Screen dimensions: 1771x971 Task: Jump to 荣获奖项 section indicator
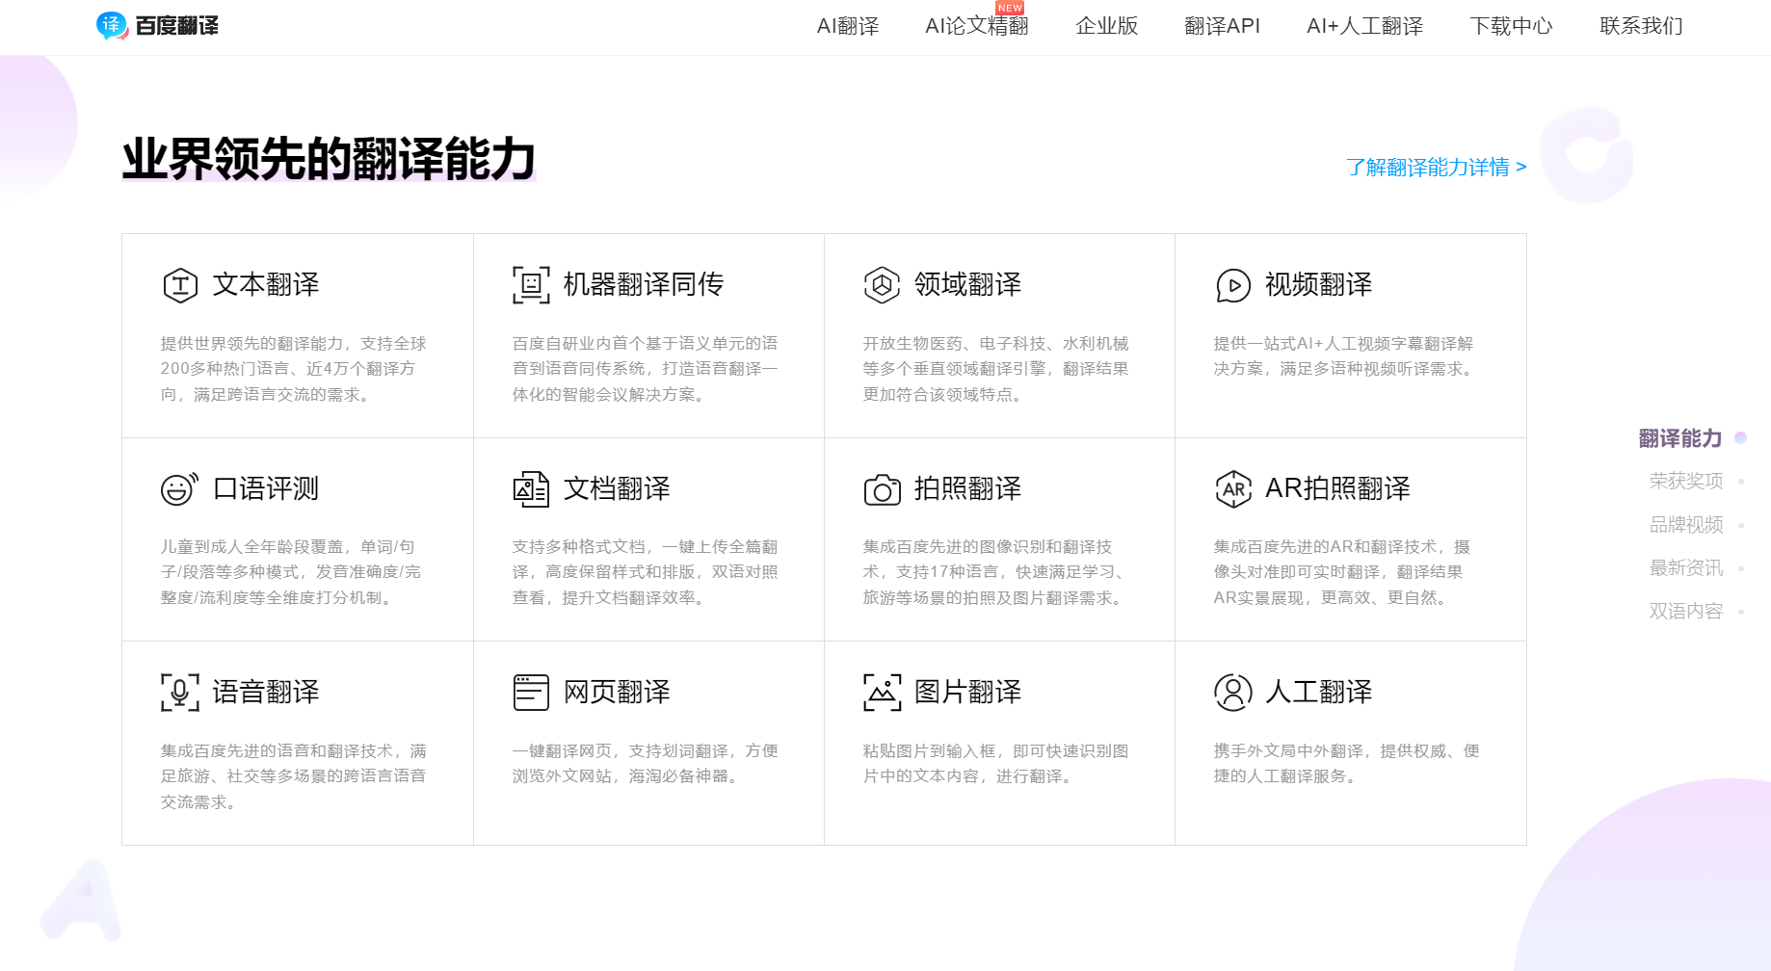tap(1685, 482)
